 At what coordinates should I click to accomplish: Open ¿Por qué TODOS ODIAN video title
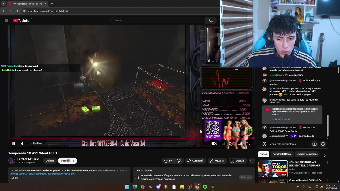point(304,164)
